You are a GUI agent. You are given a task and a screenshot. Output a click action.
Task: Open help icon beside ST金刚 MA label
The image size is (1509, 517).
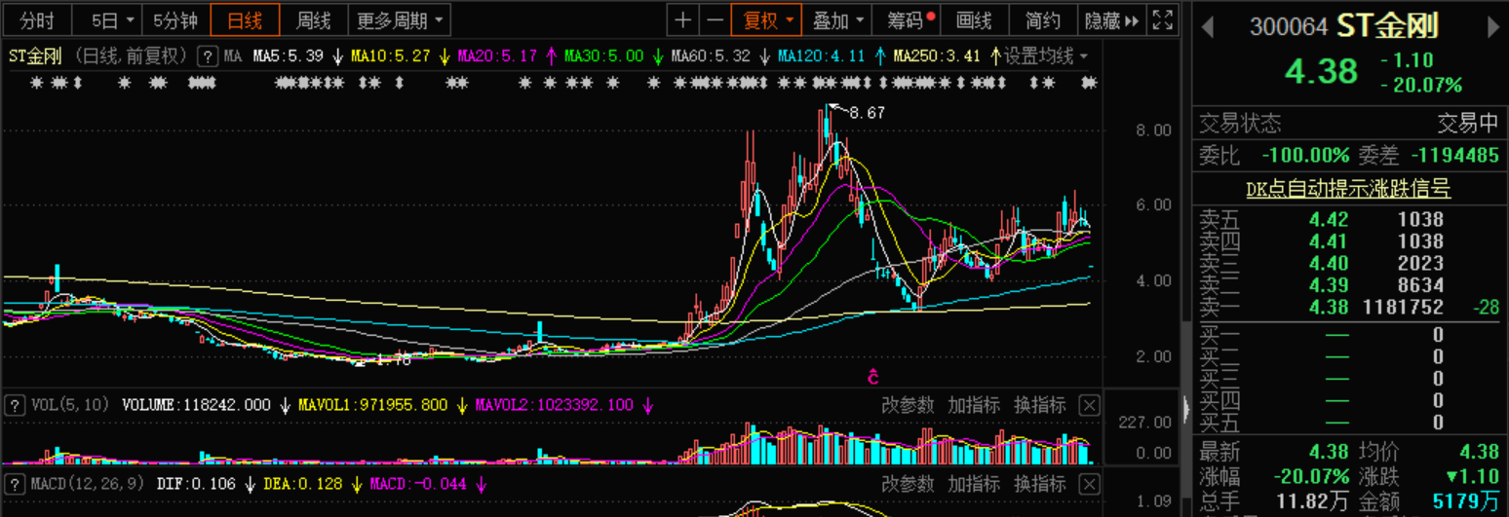(x=207, y=56)
